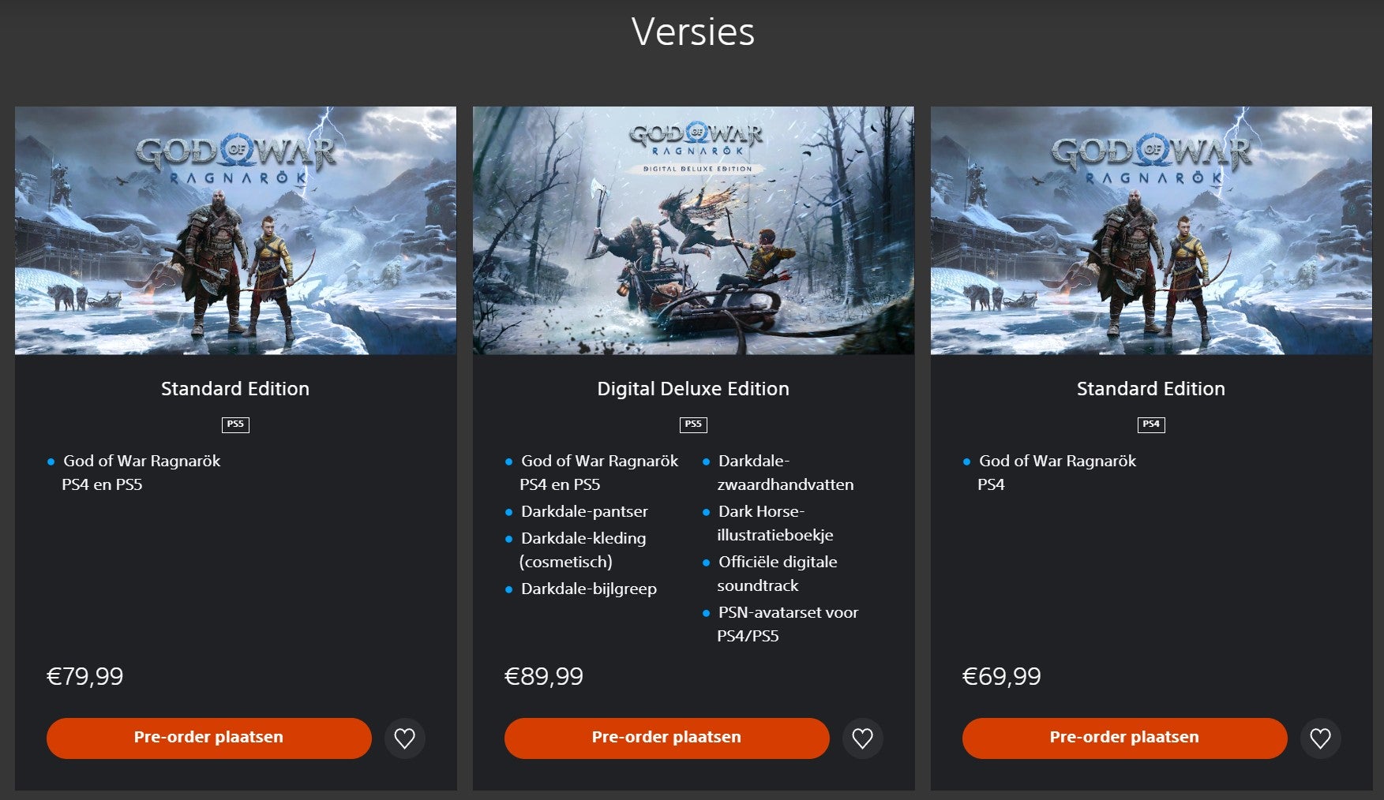Screen dimensions: 1384x800
Task: Select the first Standard Edition title
Action: pyautogui.click(x=235, y=388)
